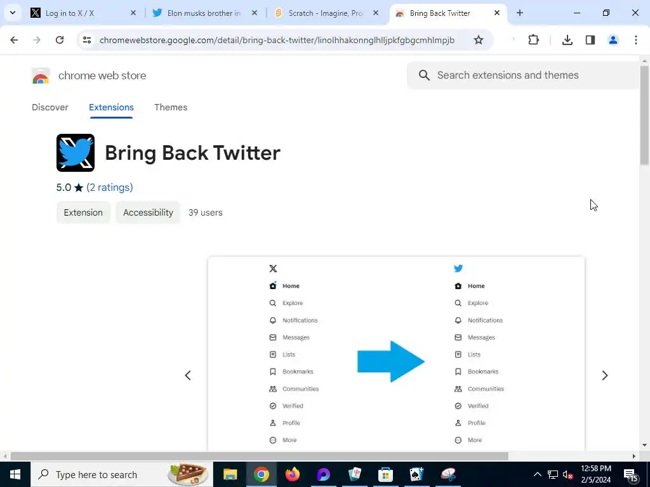Close the Bring Back Twitter tab

(497, 13)
